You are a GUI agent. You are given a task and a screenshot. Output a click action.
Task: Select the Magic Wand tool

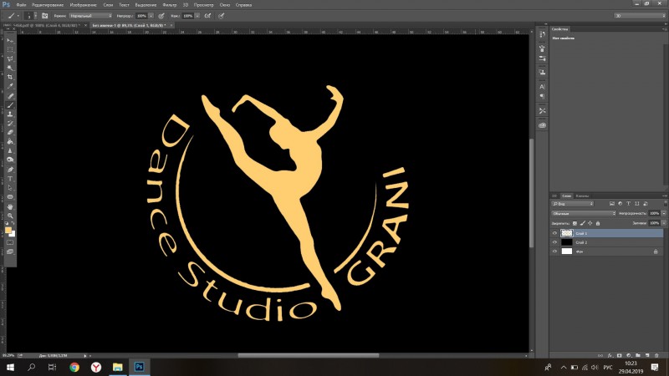click(x=10, y=68)
